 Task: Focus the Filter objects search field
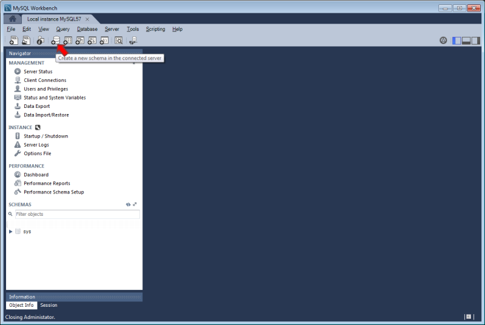(78, 214)
